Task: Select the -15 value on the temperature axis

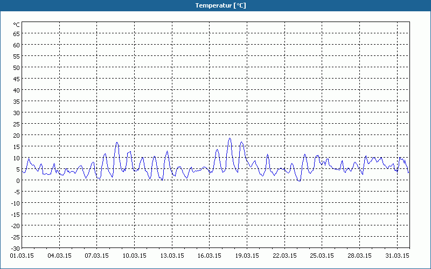Action: [x=16, y=215]
